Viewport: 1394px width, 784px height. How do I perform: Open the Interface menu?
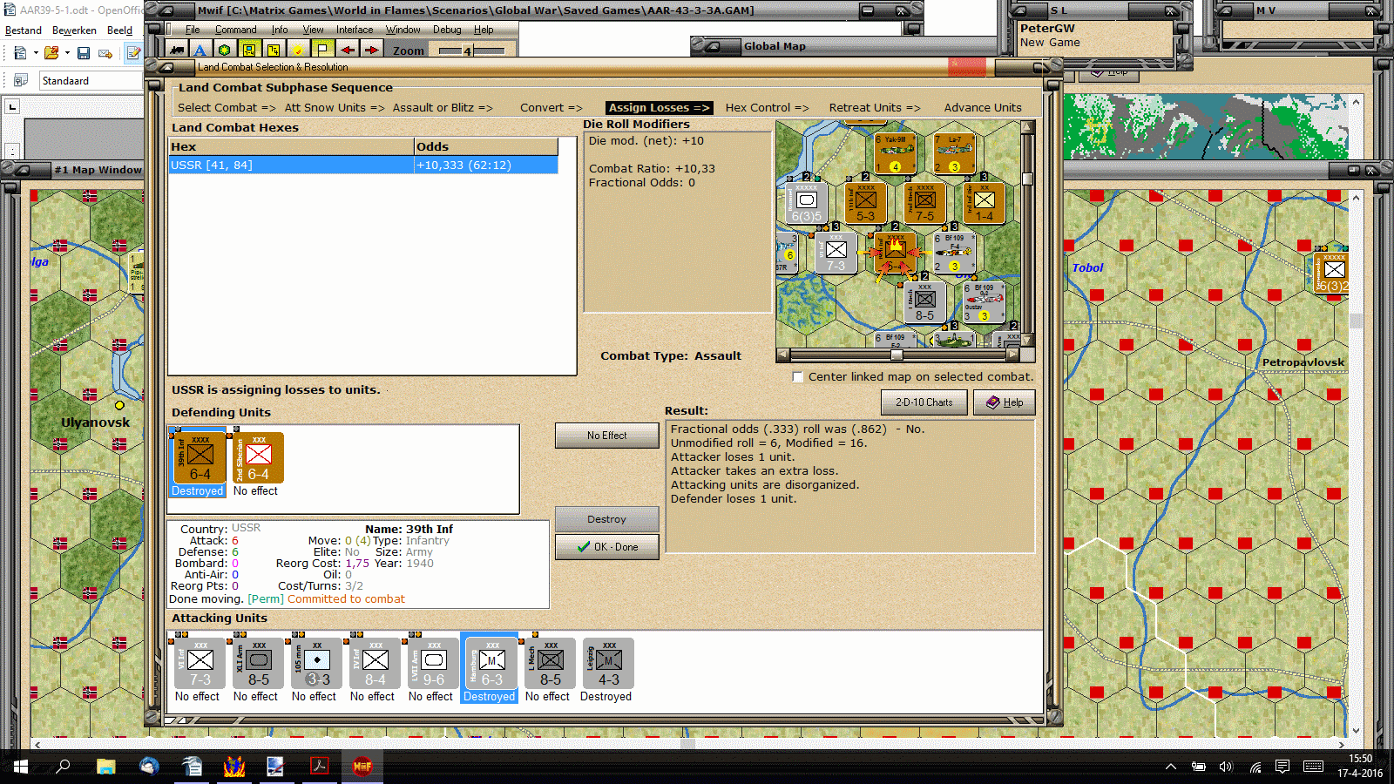355,30
